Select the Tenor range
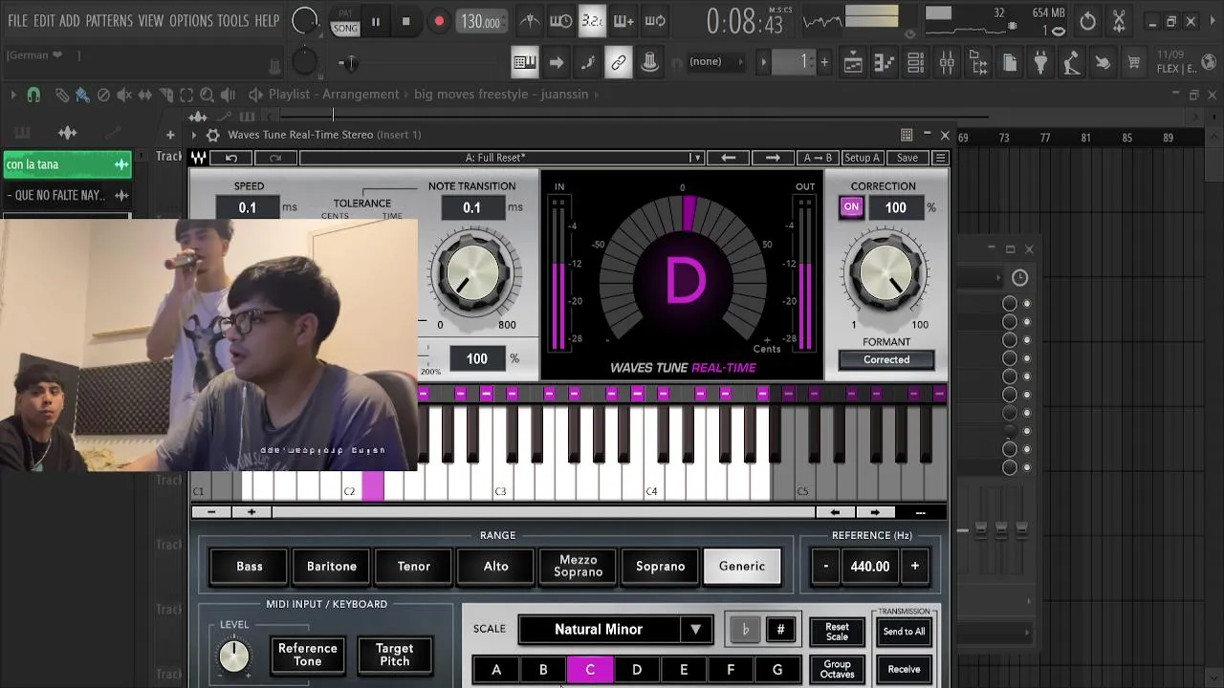Image resolution: width=1224 pixels, height=688 pixels. pyautogui.click(x=414, y=567)
